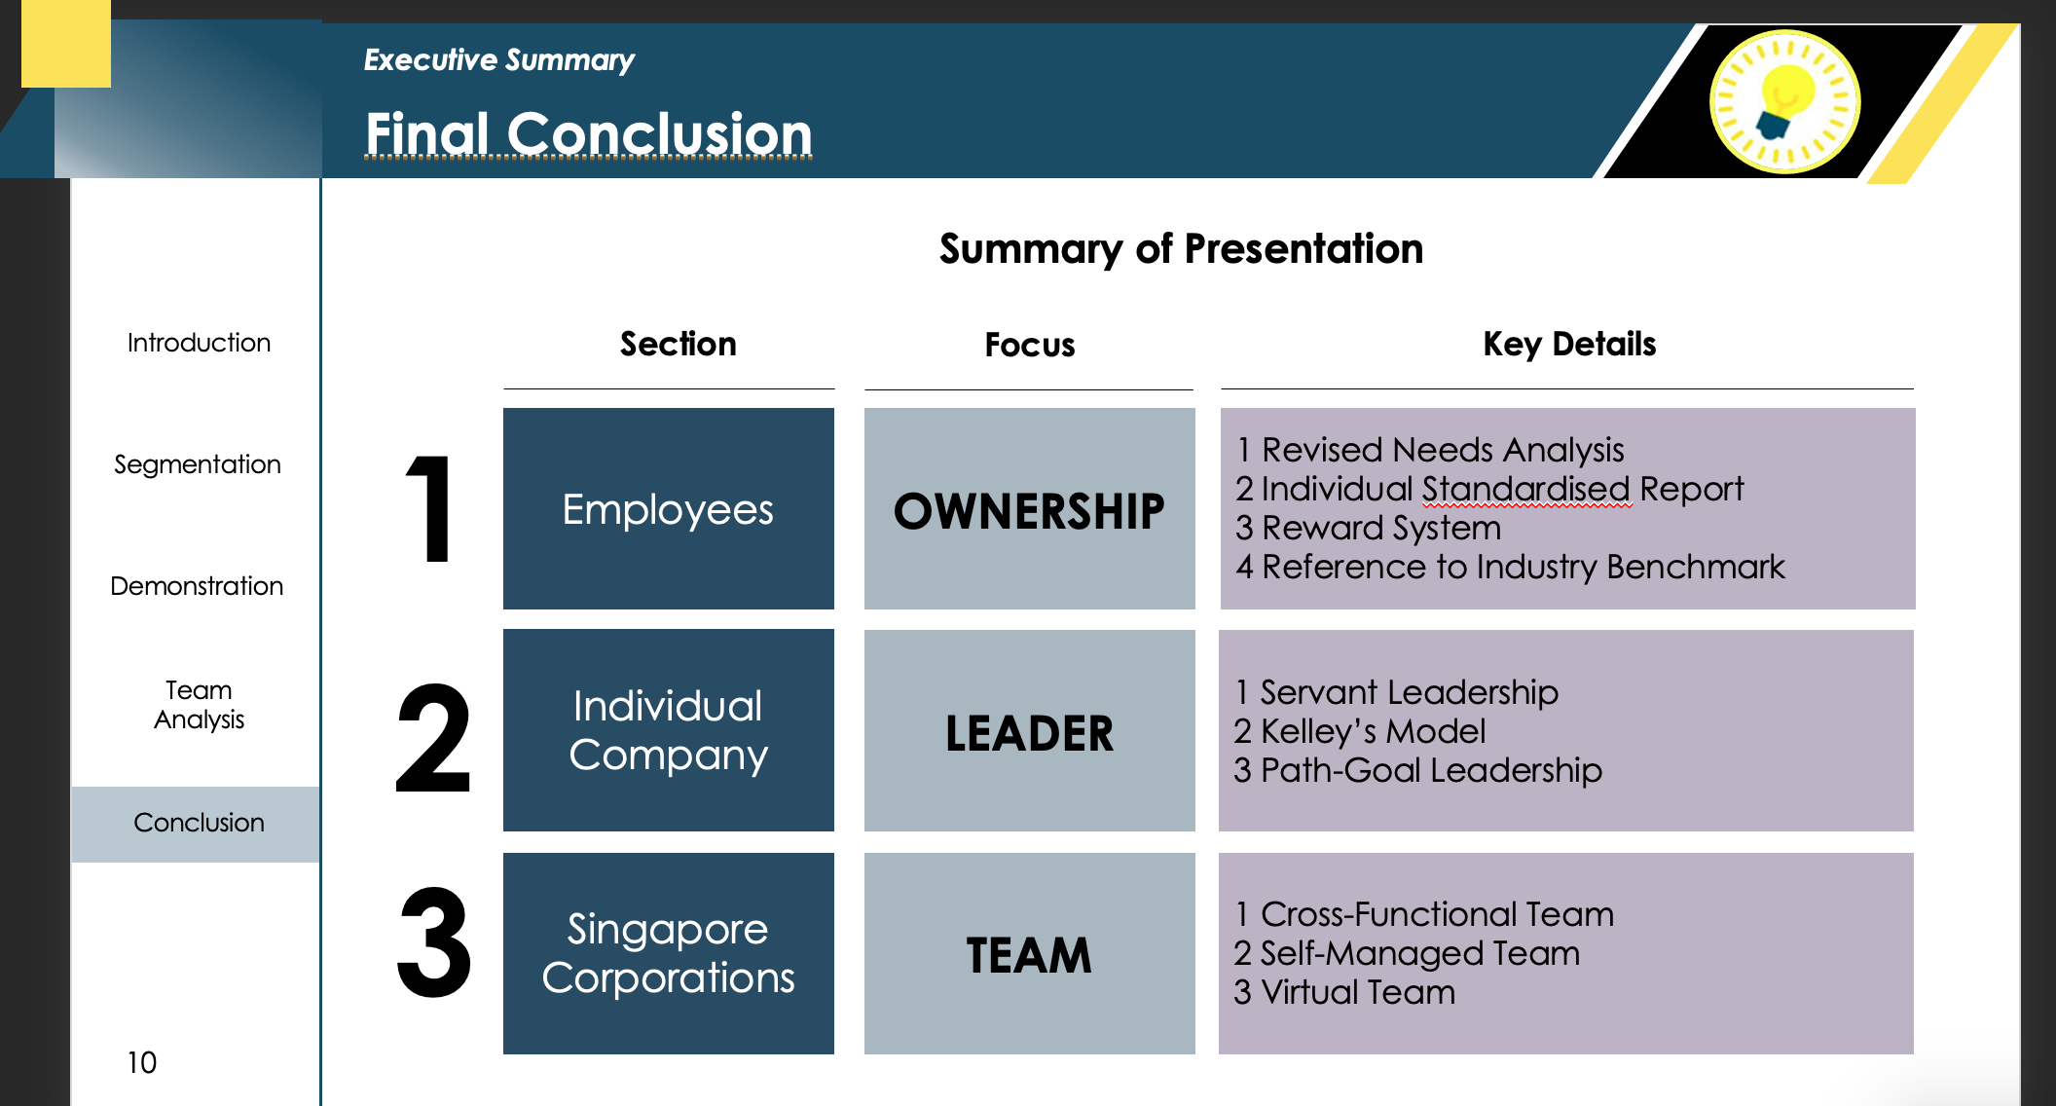Open the Team Analysis section
This screenshot has height=1106, width=2056.
click(x=199, y=705)
